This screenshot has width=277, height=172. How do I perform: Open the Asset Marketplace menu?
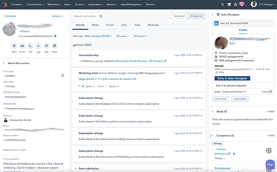tap(132, 4)
